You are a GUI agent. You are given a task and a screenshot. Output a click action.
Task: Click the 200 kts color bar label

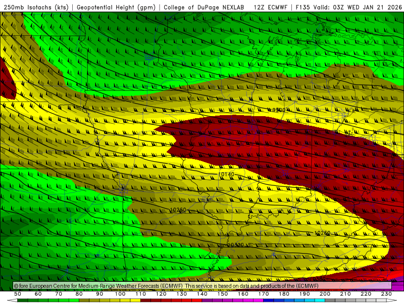(325, 294)
